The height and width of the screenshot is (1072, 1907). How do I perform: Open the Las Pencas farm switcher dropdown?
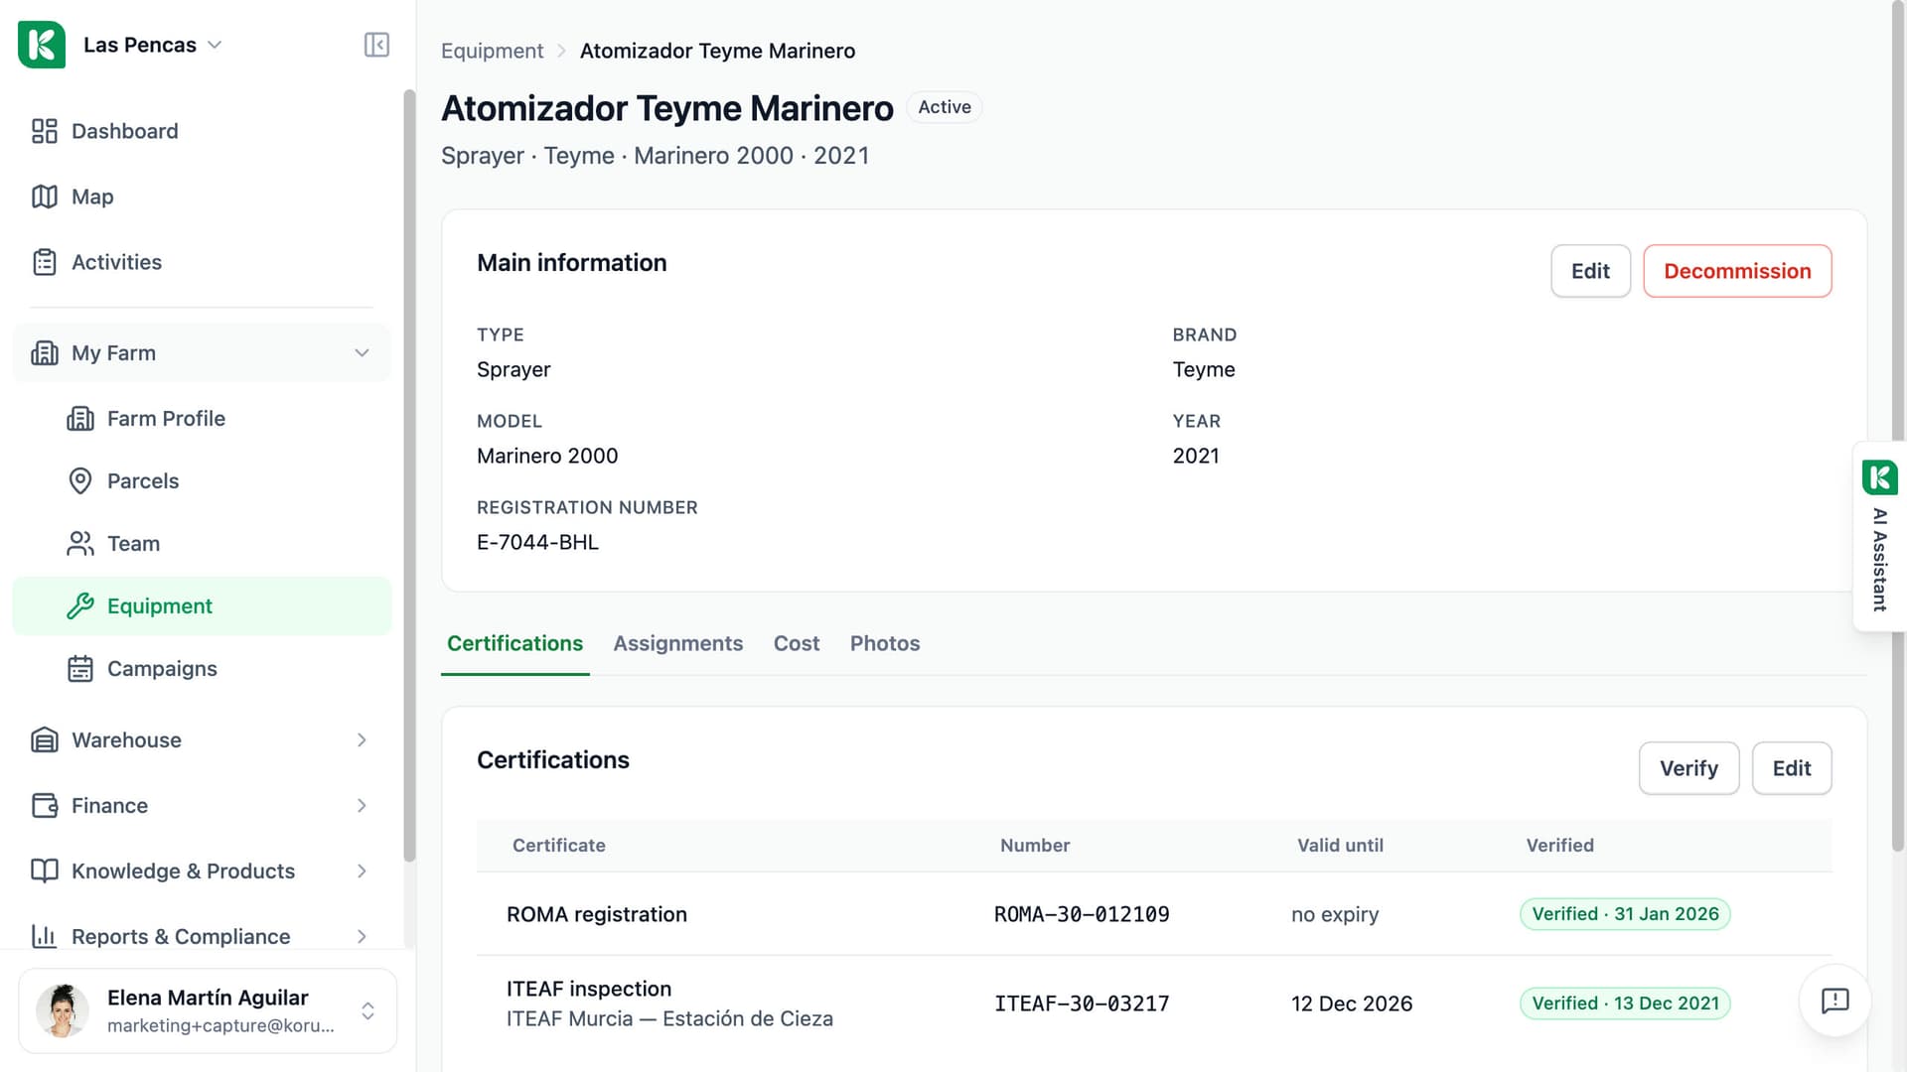pos(153,45)
